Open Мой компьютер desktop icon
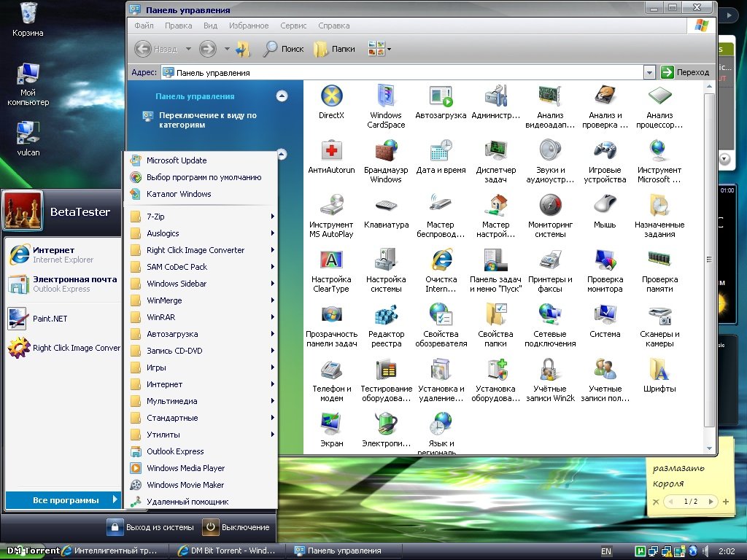Screen dimensions: 747x560 [x=28, y=84]
